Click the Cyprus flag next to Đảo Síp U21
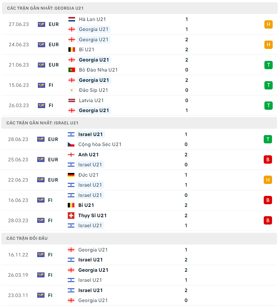The width and height of the screenshot is (279, 308). [72, 90]
